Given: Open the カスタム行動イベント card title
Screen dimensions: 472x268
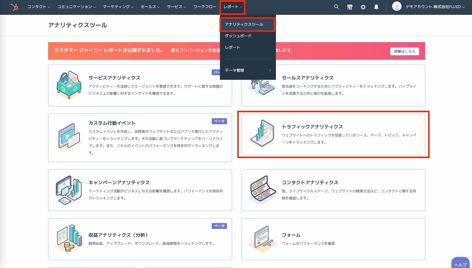Looking at the screenshot, I should [x=112, y=123].
